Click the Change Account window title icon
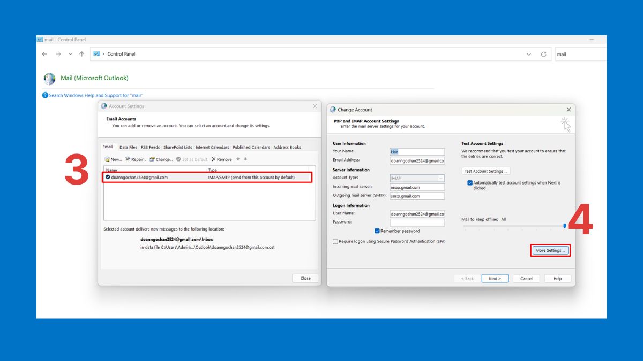This screenshot has width=643, height=361. 333,110
